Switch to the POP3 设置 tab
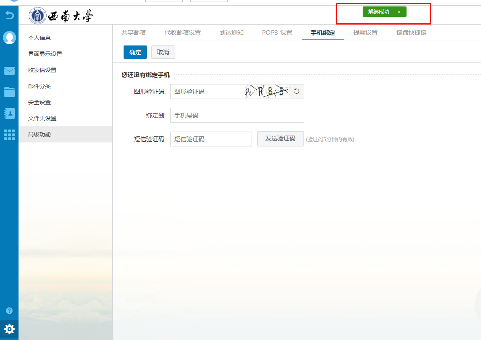481x340 pixels. (277, 33)
